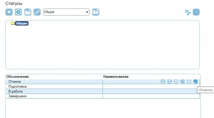Mark the Отмена row with the checkmark icon
Screen dimensions: 214x118
(196, 82)
